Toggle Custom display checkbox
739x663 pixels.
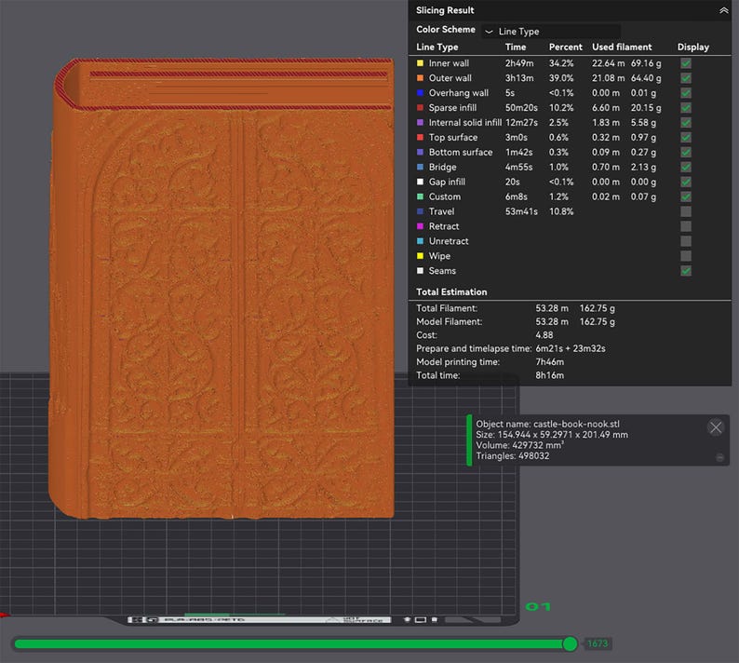pyautogui.click(x=686, y=196)
